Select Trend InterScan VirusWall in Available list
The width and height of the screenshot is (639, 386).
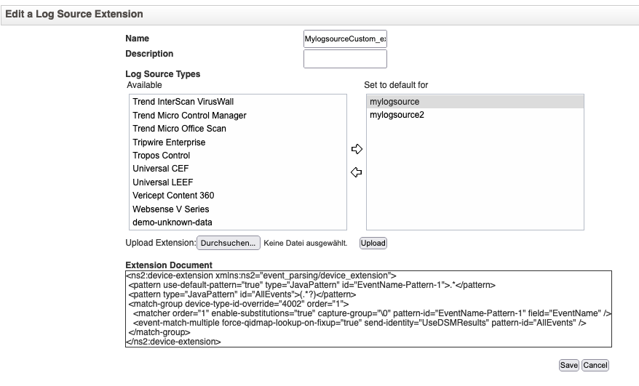tap(183, 102)
